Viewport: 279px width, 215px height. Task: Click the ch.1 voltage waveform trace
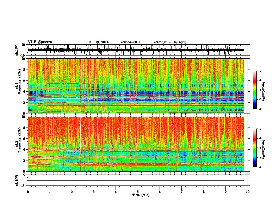tap(136, 50)
